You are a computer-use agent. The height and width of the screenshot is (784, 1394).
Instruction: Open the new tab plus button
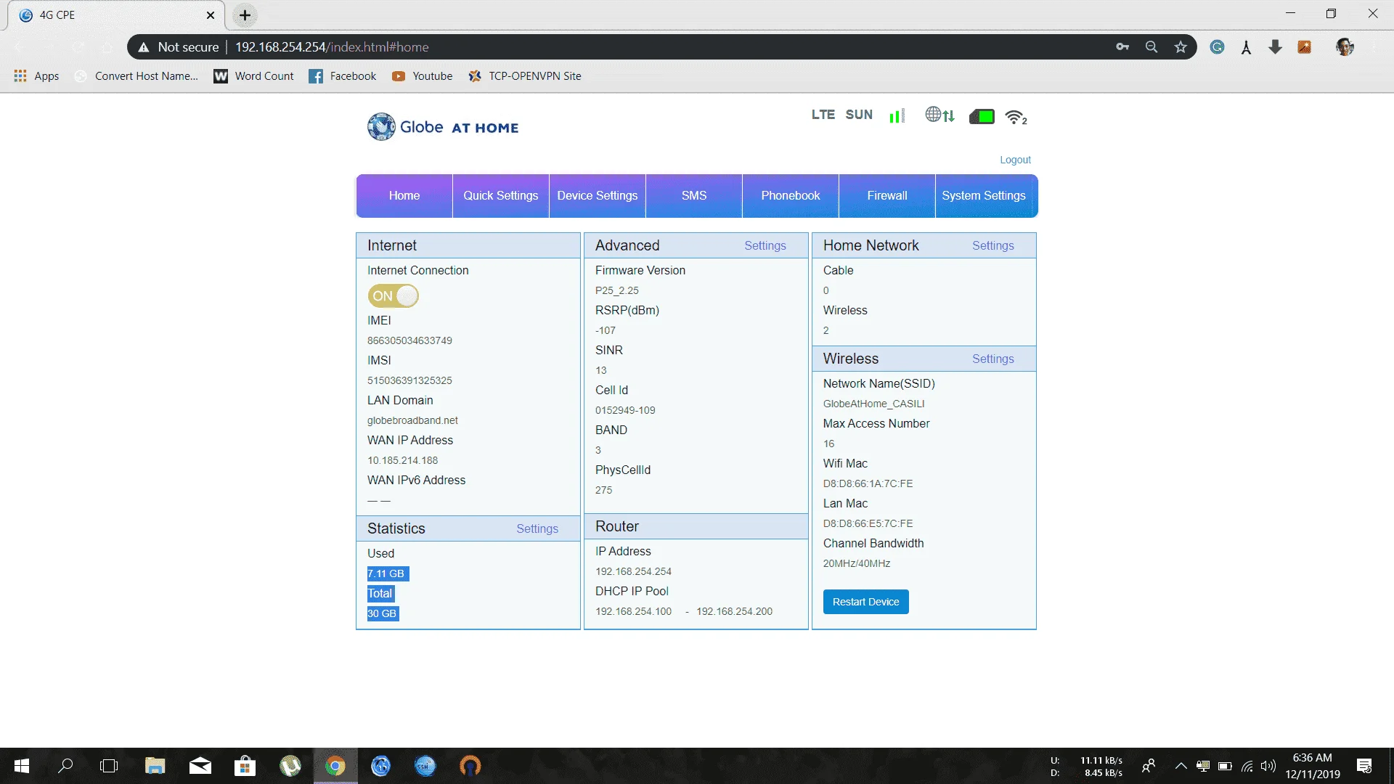coord(245,15)
